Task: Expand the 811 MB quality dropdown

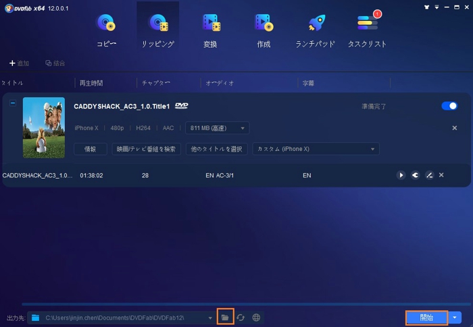Action: point(217,128)
